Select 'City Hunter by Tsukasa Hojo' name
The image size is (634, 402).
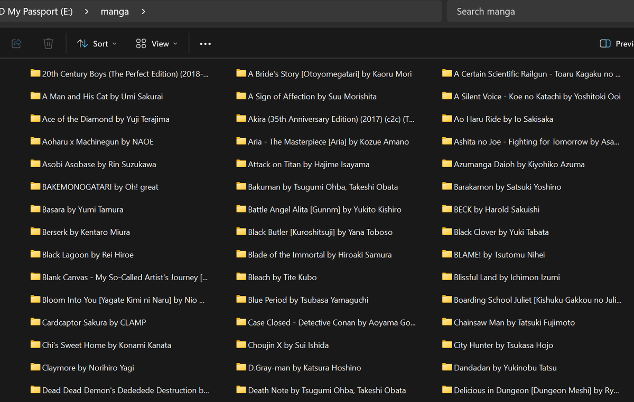[x=504, y=346]
